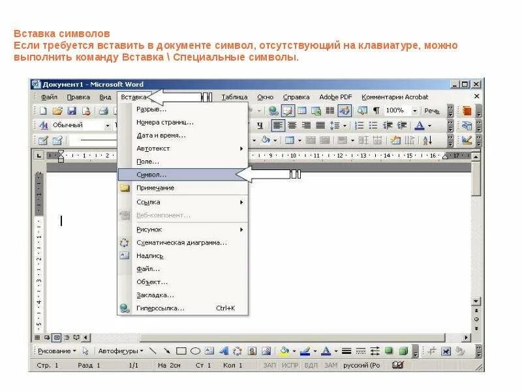Expand the line spacing dropdown arrow

pyautogui.click(x=345, y=126)
